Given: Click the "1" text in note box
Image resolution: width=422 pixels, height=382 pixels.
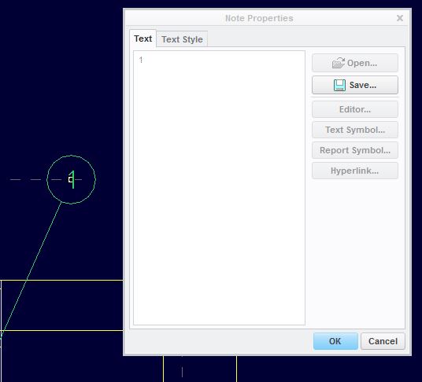Looking at the screenshot, I should coord(141,60).
